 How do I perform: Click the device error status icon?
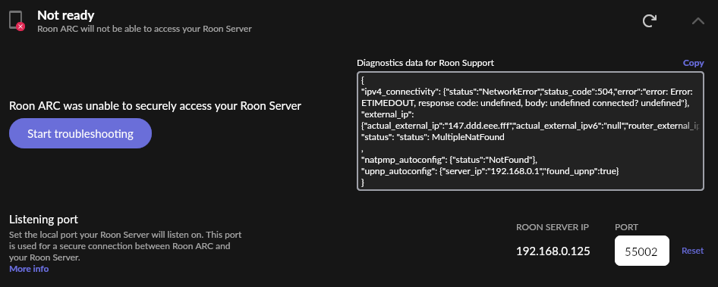[17, 20]
